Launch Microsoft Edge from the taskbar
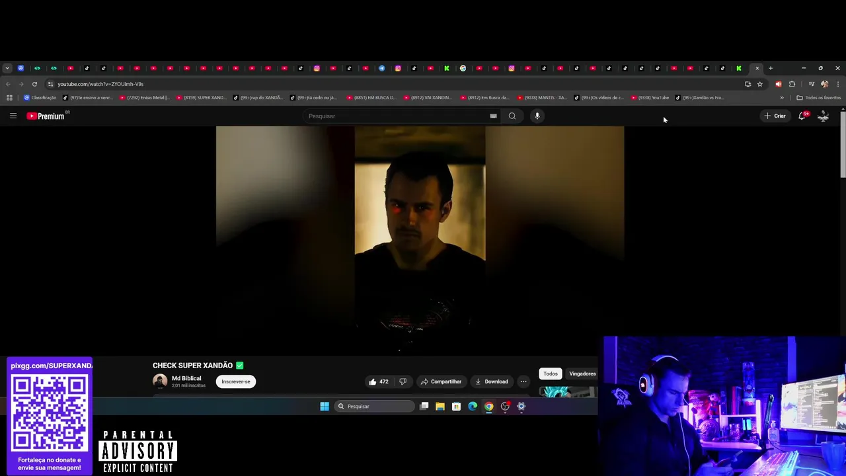The image size is (846, 476). (x=473, y=407)
